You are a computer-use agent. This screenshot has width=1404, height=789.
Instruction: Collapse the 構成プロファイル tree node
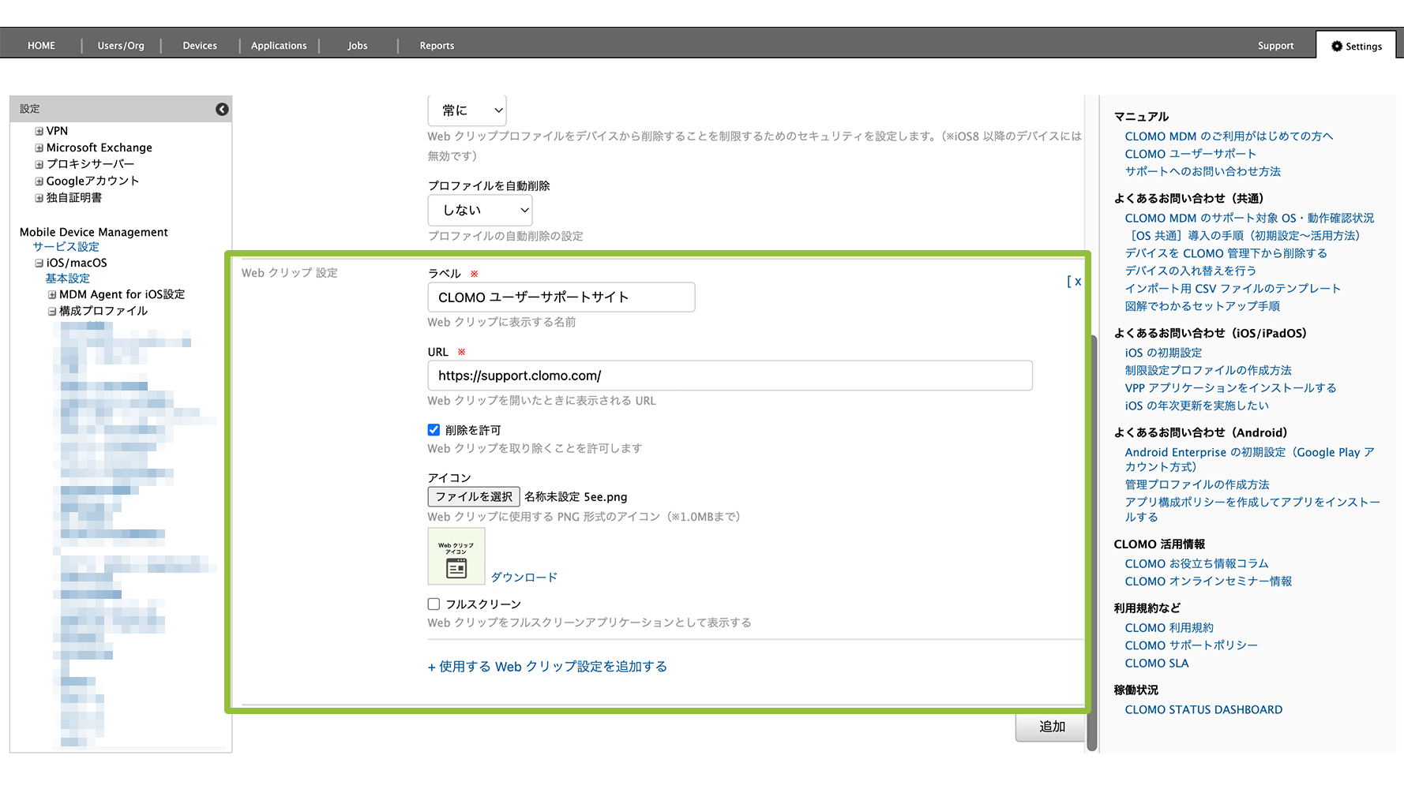(x=52, y=311)
